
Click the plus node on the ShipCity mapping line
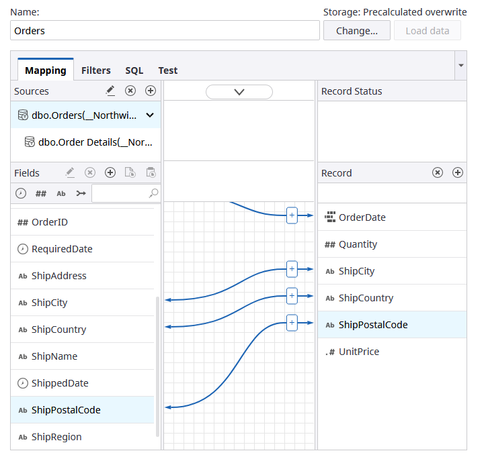click(292, 269)
